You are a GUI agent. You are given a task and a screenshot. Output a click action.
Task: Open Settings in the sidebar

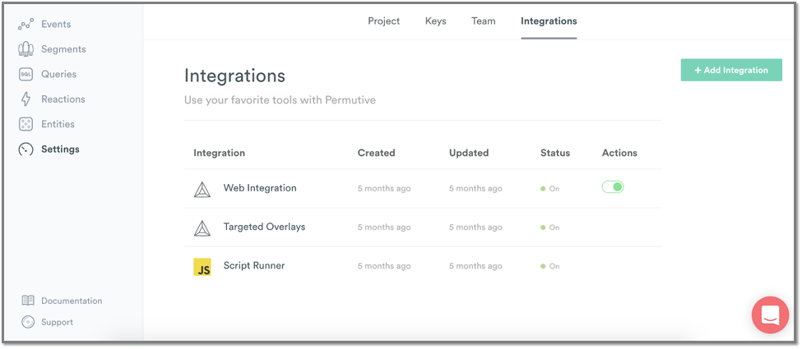click(60, 149)
